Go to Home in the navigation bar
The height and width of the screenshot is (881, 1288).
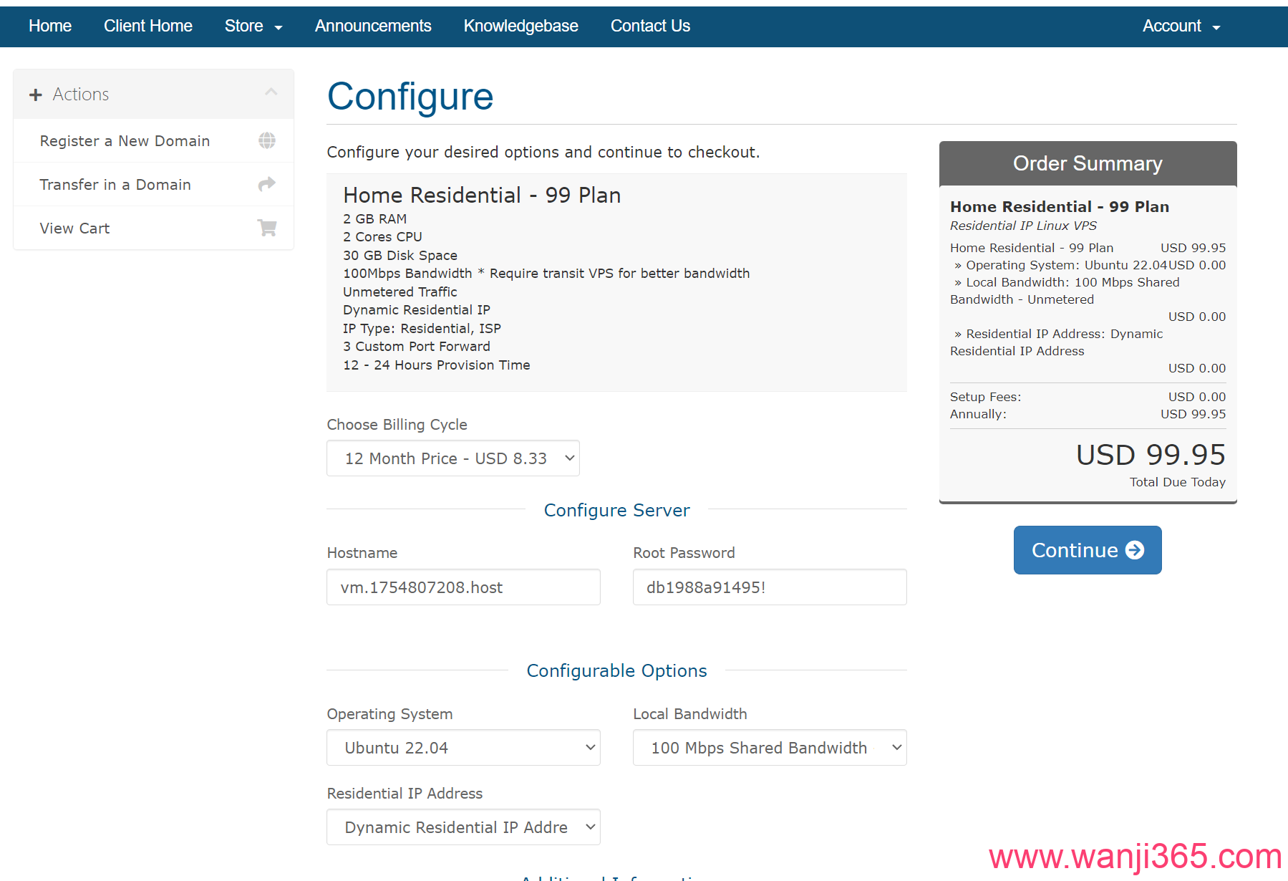[50, 27]
